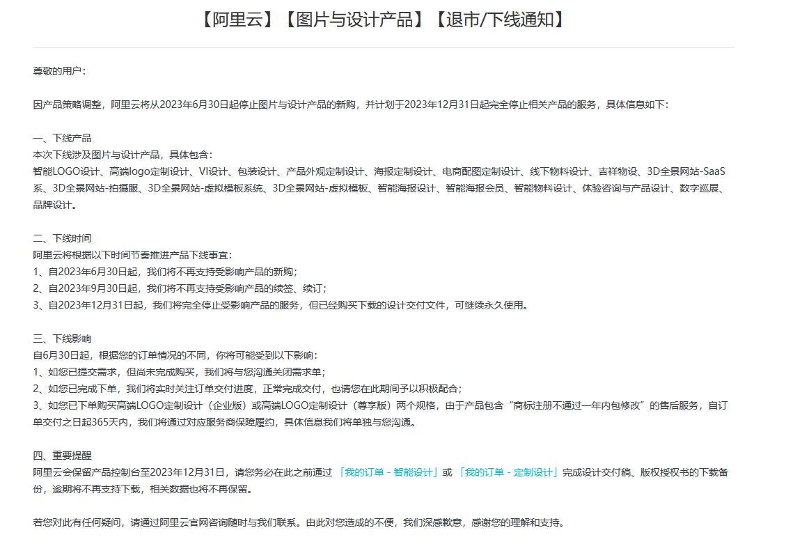The width and height of the screenshot is (786, 544).
Task: Click the text 品牌设计。
Action: pos(55,205)
